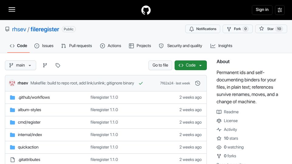Open the Insights tab
The image size is (292, 164).
point(221,46)
